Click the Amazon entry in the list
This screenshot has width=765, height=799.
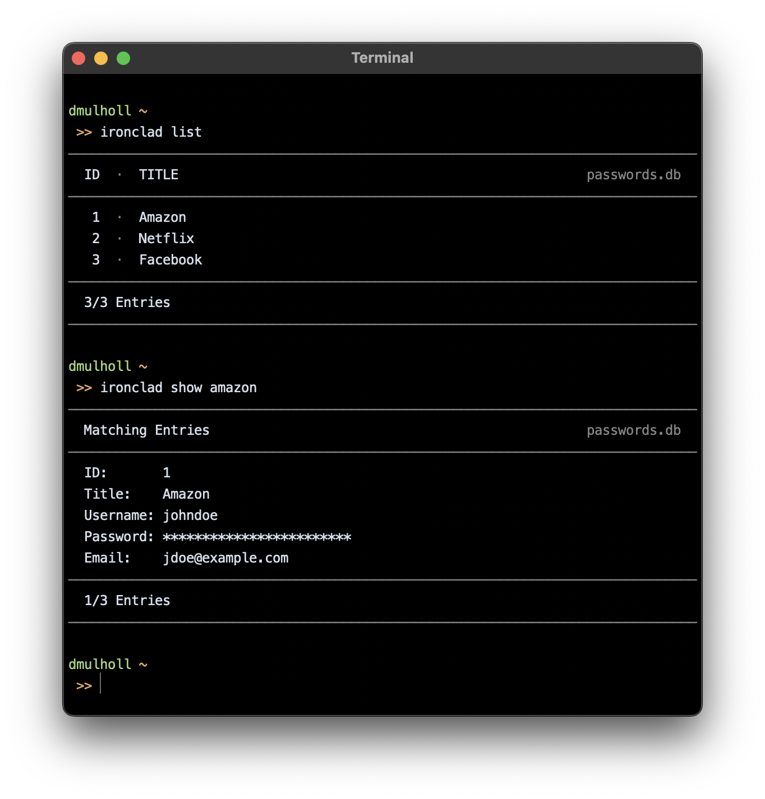pyautogui.click(x=162, y=217)
